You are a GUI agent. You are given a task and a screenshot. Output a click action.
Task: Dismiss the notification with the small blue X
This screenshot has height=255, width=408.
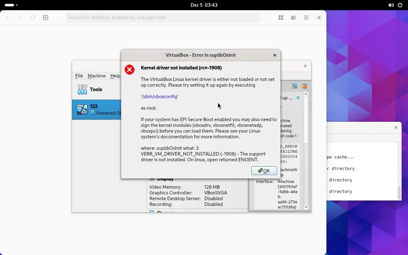298,98
